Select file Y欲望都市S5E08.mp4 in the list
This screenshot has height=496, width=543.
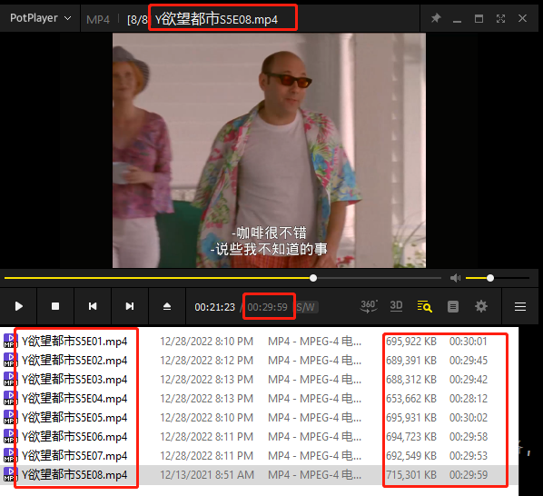tap(74, 474)
